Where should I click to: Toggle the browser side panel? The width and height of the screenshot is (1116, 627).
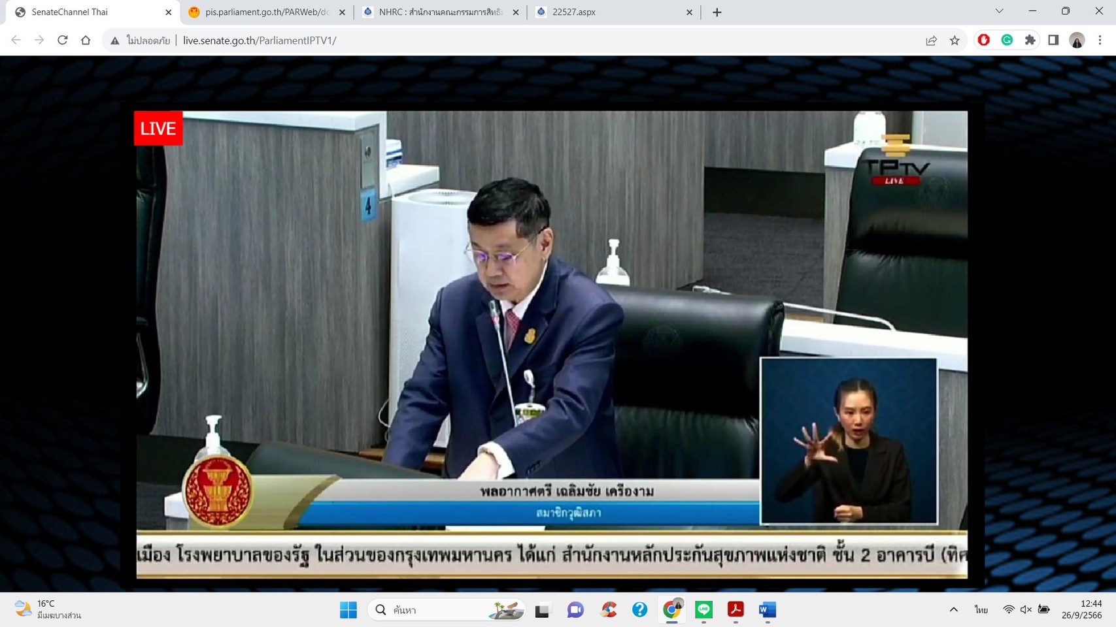(x=1053, y=40)
